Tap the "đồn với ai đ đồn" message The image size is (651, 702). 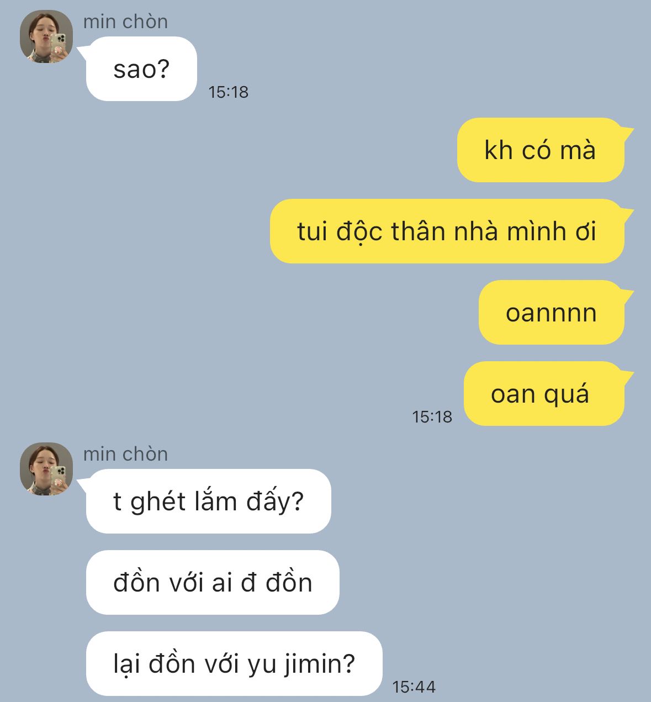coord(213,582)
